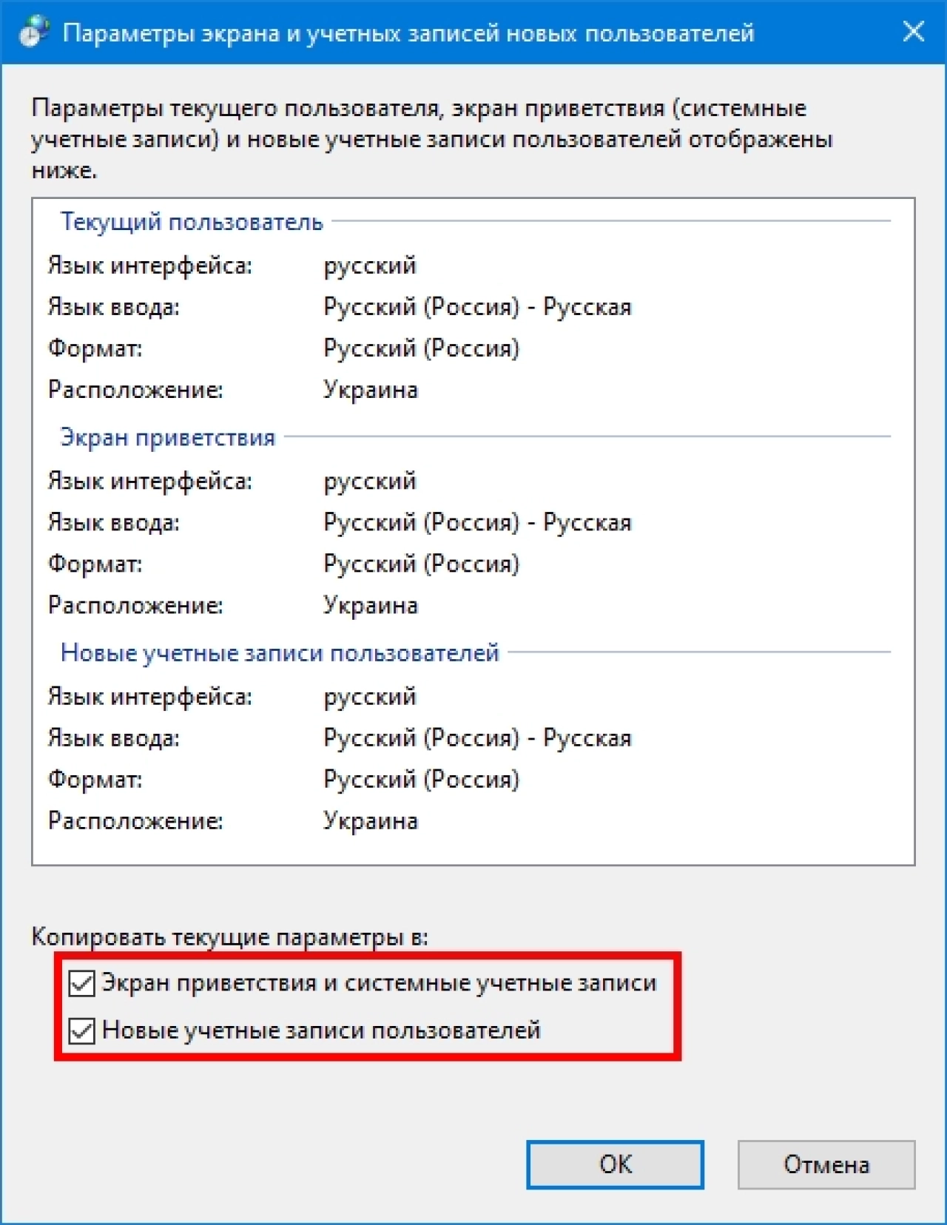
Task: Confirm settings with the OK button
Action: click(615, 1164)
